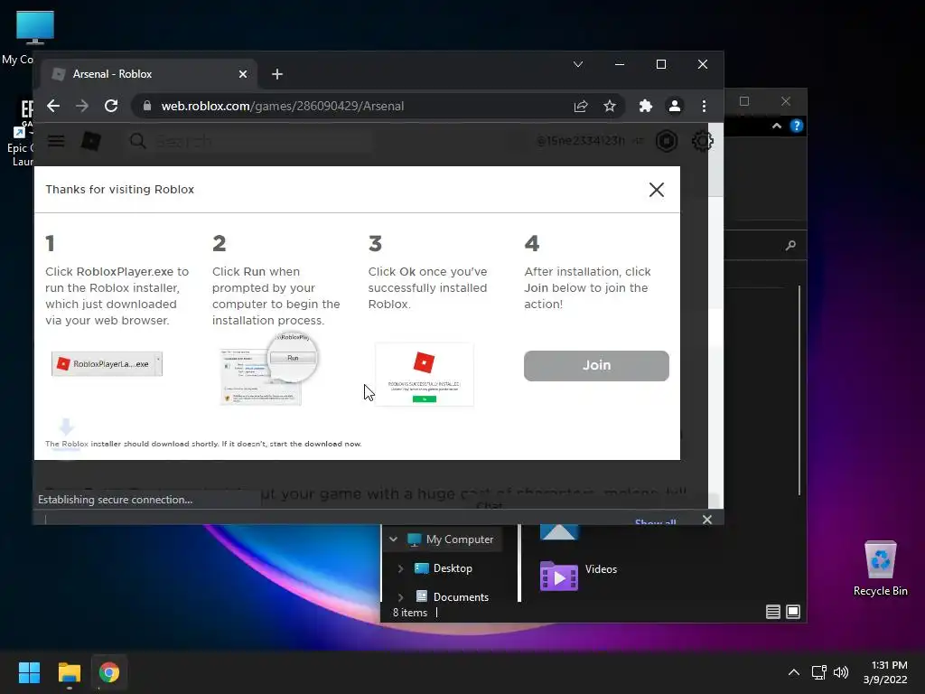Collapse File Explorer ribbon with the chevron

(x=777, y=126)
